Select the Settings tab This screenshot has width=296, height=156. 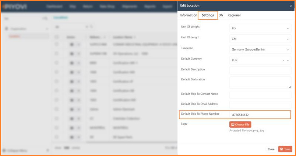point(208,15)
